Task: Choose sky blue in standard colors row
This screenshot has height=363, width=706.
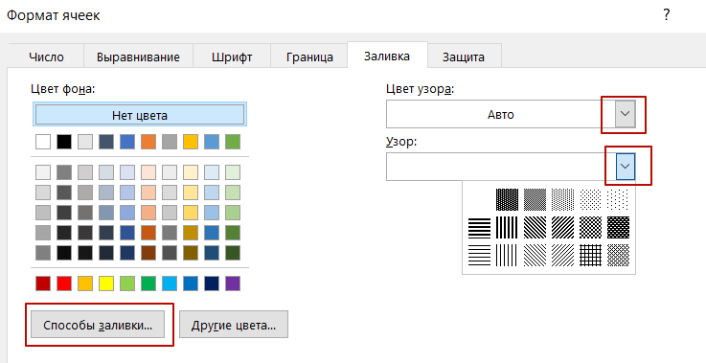Action: pyautogui.click(x=170, y=284)
